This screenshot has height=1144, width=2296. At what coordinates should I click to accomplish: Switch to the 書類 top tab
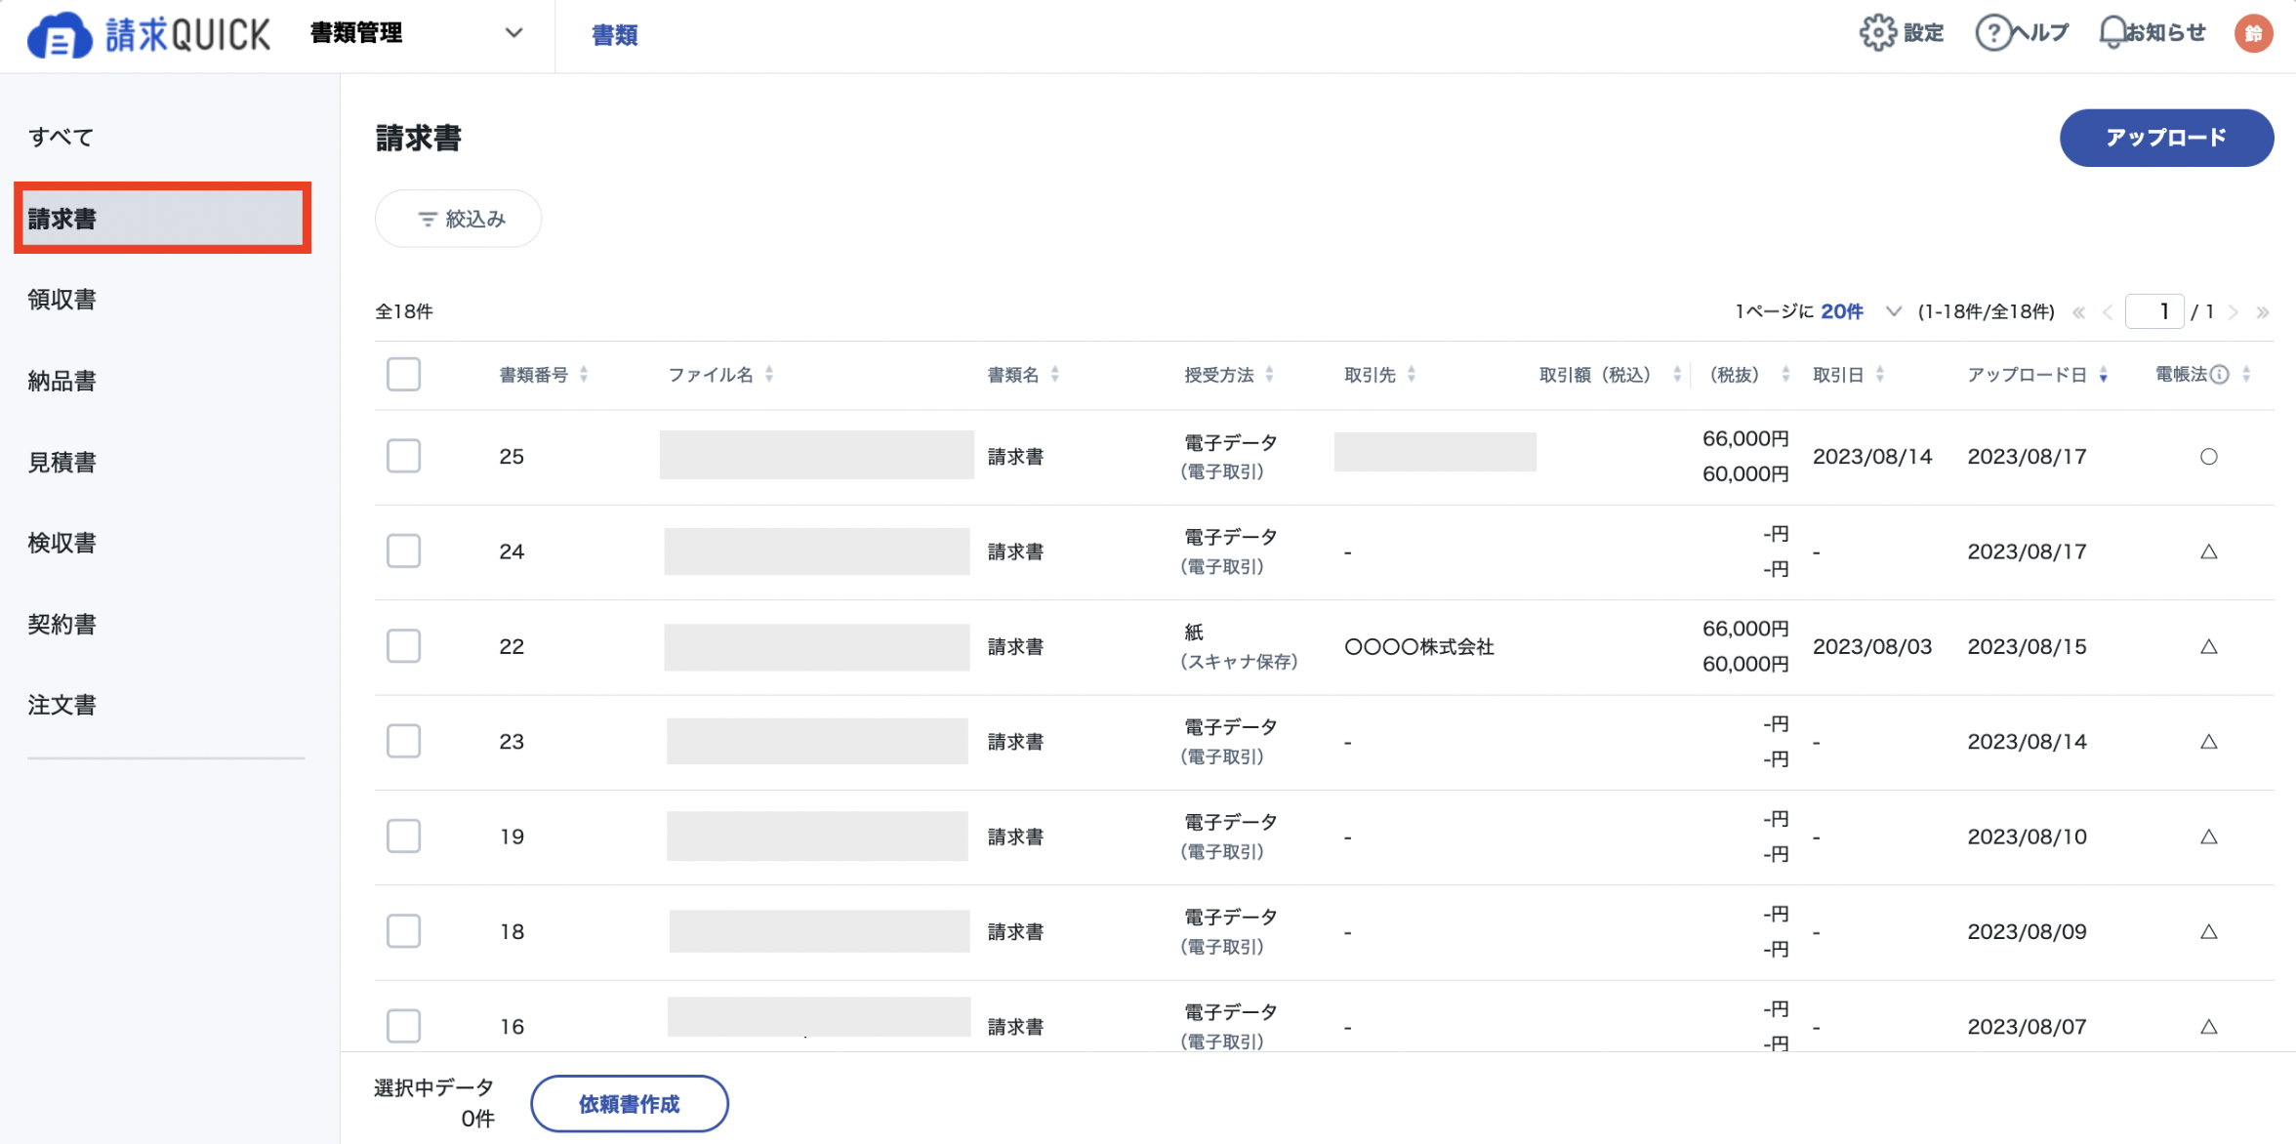[x=615, y=35]
